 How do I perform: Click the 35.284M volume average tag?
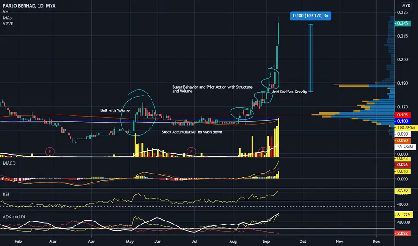click(x=405, y=147)
